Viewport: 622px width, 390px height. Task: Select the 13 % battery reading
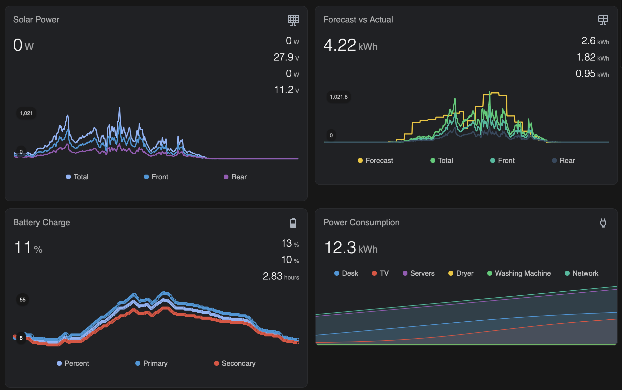[x=290, y=243]
